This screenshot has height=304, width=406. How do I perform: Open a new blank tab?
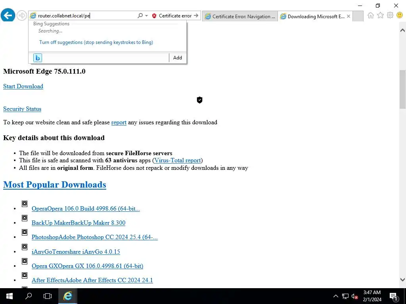click(358, 16)
